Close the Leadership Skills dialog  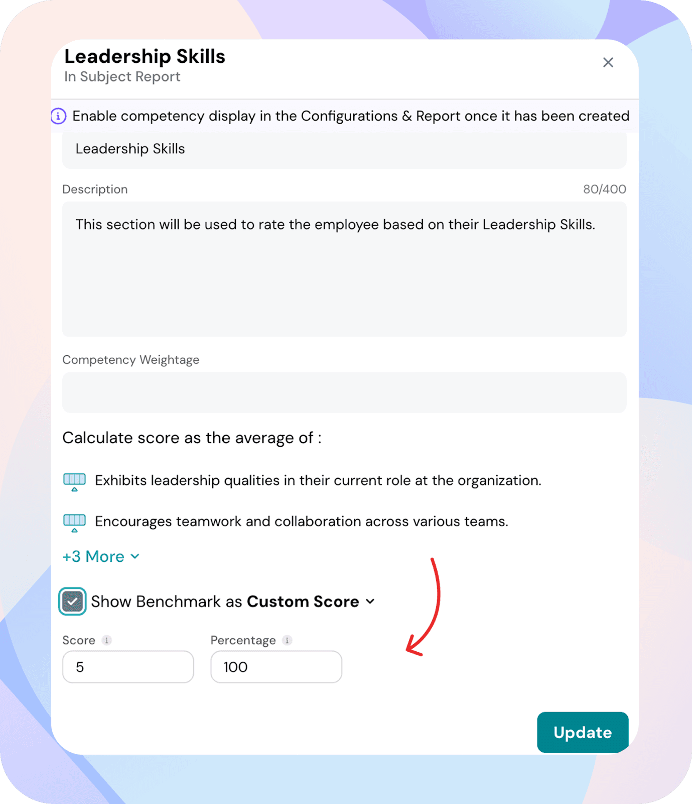click(x=608, y=62)
